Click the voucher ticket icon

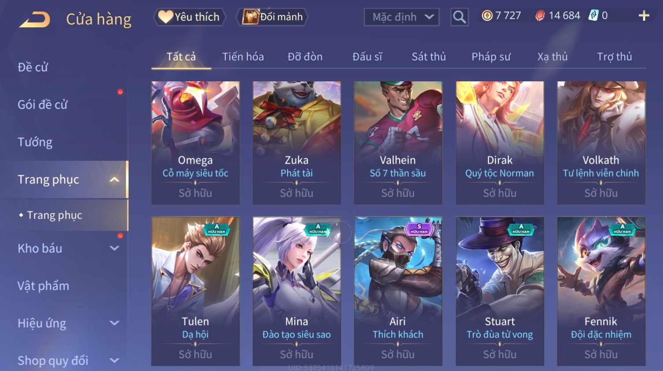[593, 16]
